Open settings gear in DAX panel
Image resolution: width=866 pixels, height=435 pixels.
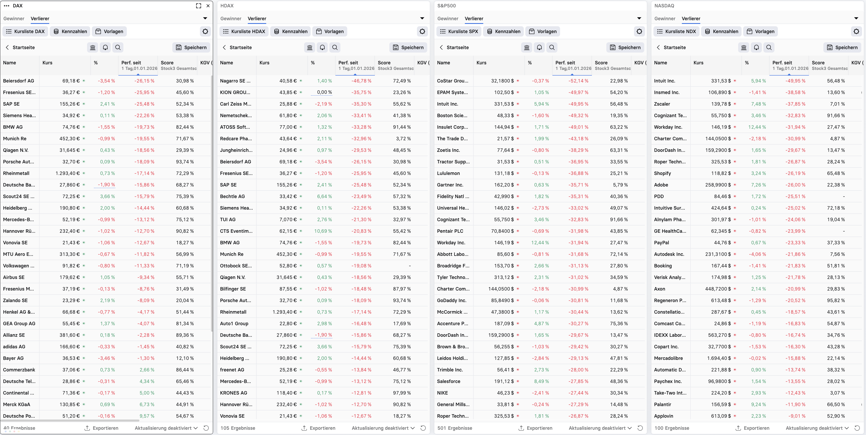pos(205,32)
